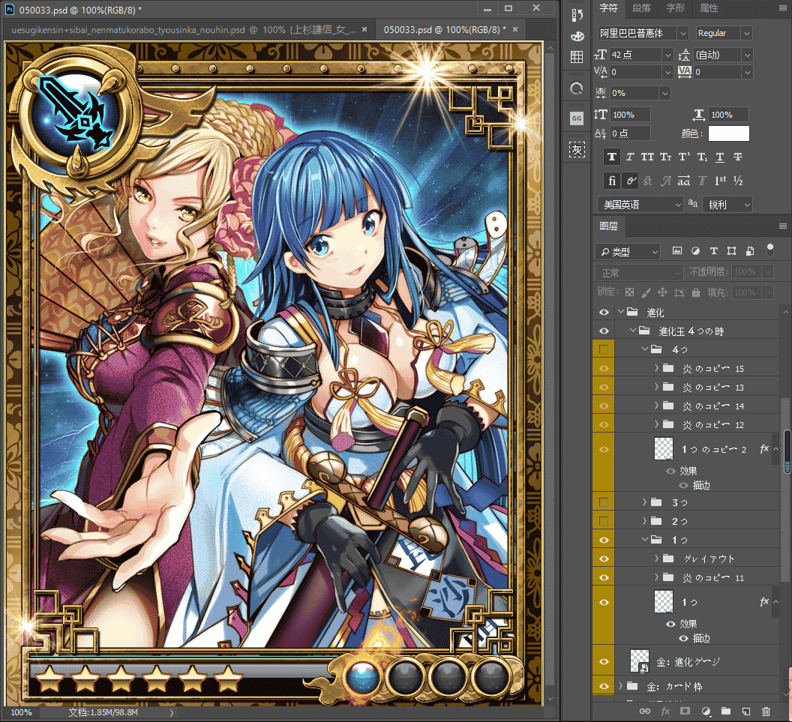Click the link layers icon

645,712
